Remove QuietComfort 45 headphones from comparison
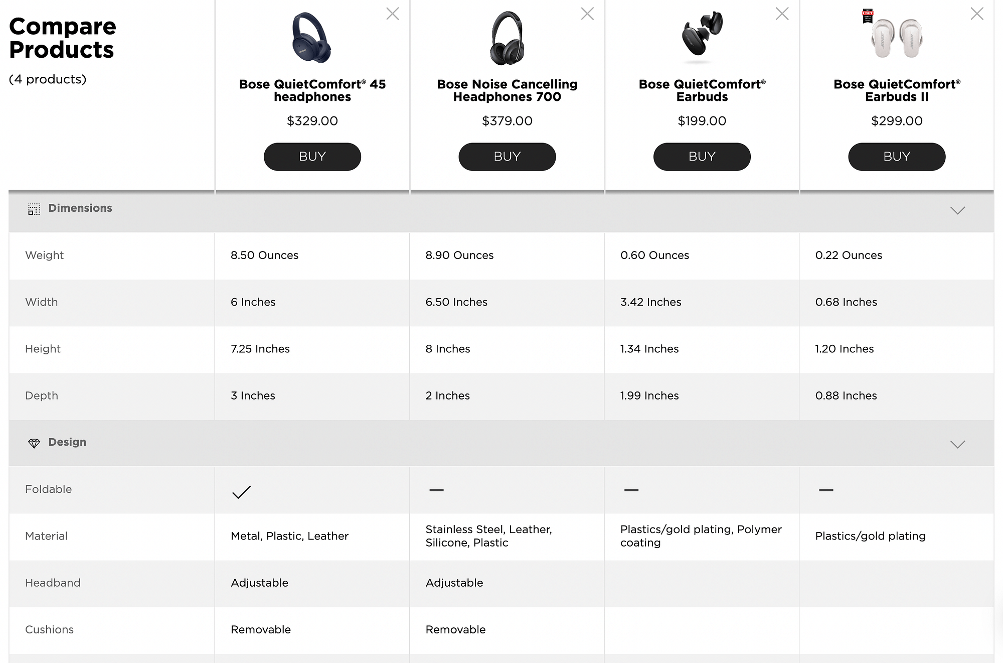1003x663 pixels. tap(393, 14)
